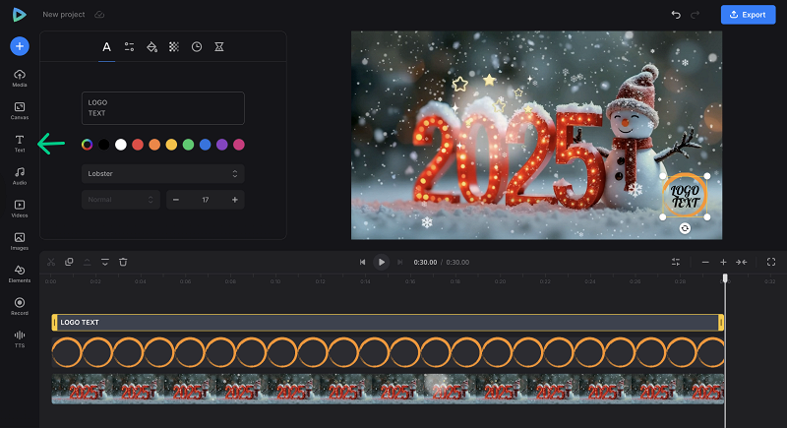Image resolution: width=787 pixels, height=428 pixels.
Task: Duplicate the selected clip
Action: pos(69,262)
